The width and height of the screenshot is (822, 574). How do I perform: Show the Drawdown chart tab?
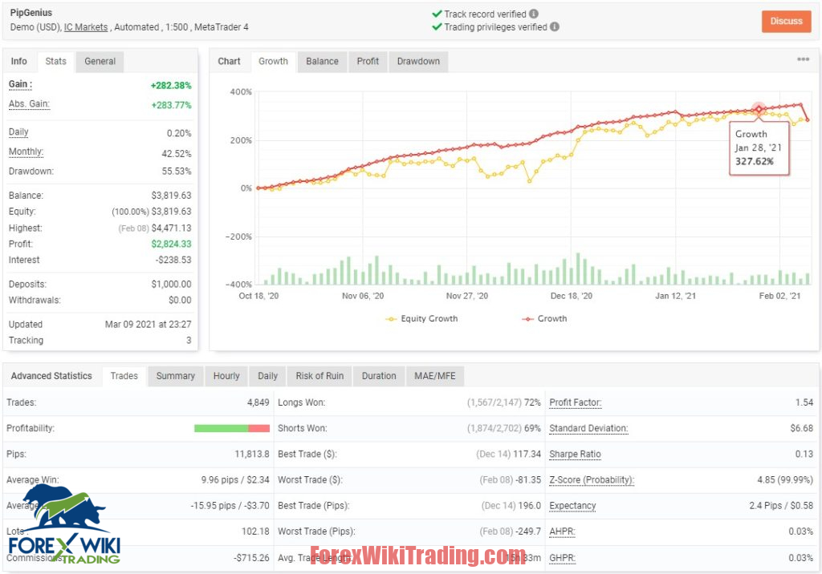tap(418, 61)
